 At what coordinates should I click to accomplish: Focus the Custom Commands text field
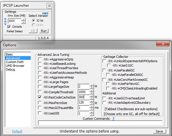[100, 123]
